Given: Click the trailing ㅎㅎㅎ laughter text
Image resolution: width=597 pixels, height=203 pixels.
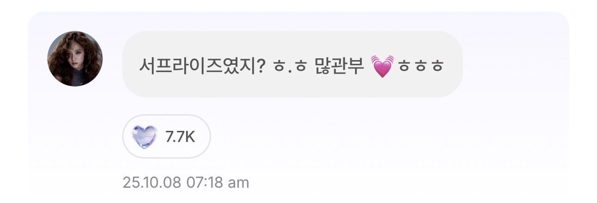Looking at the screenshot, I should tap(421, 67).
